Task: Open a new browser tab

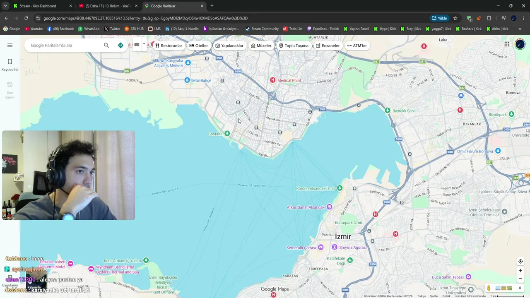Action: point(212,6)
